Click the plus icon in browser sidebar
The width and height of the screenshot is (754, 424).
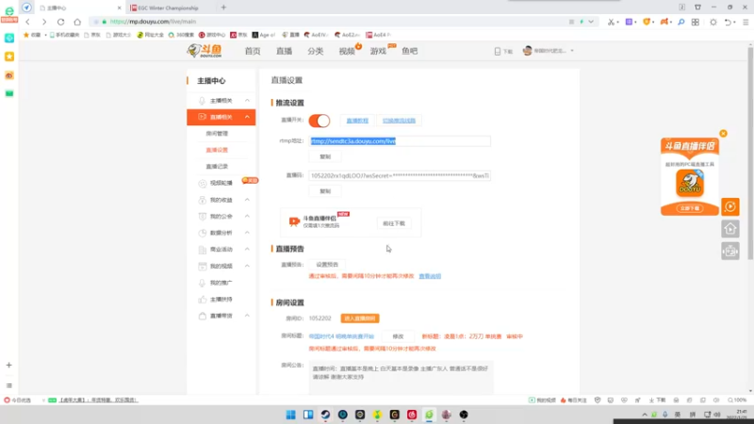9,366
